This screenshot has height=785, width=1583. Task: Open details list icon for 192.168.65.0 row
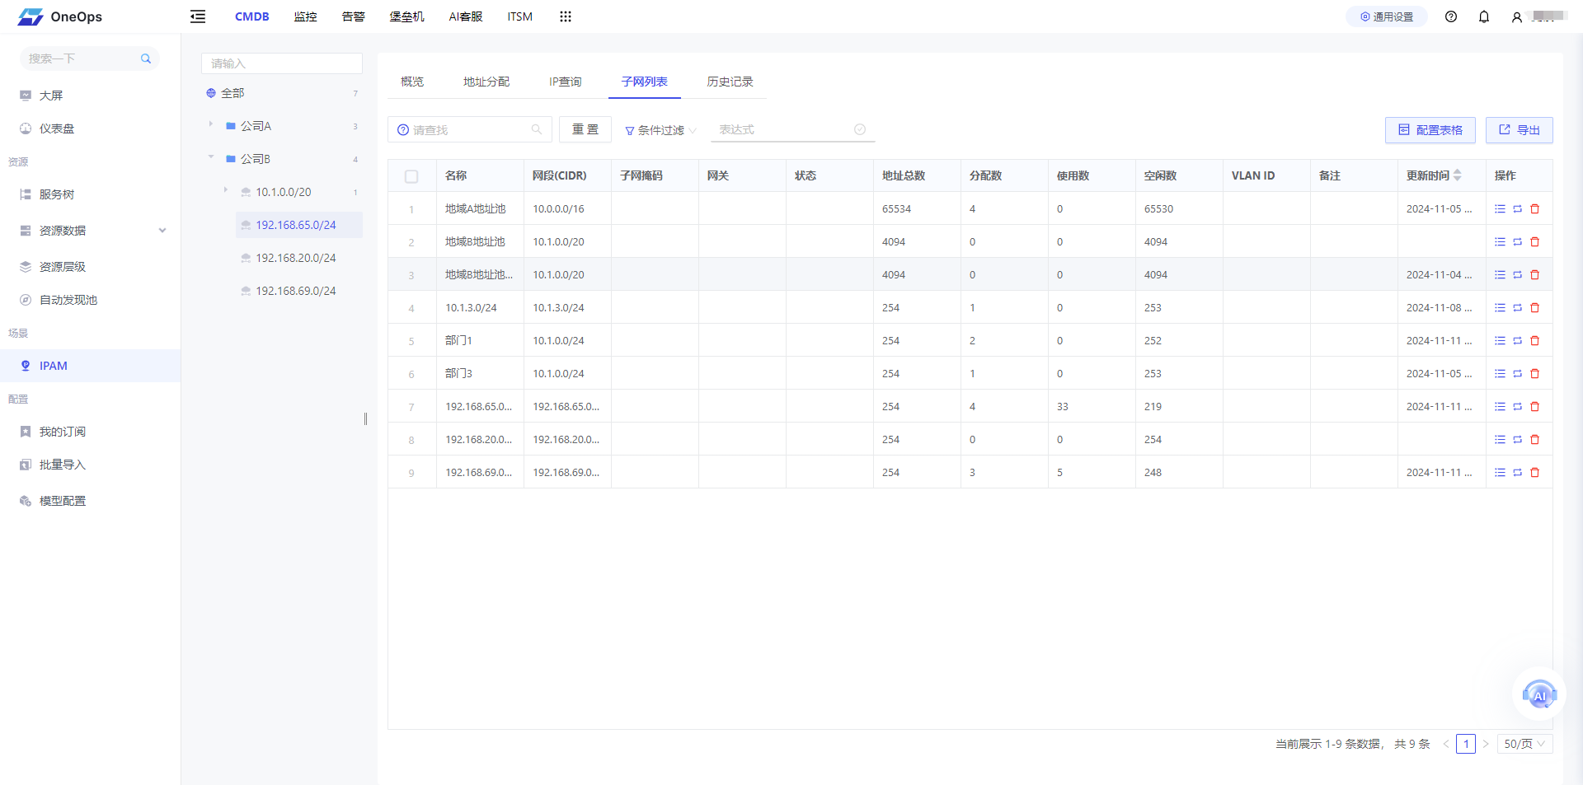click(1500, 407)
